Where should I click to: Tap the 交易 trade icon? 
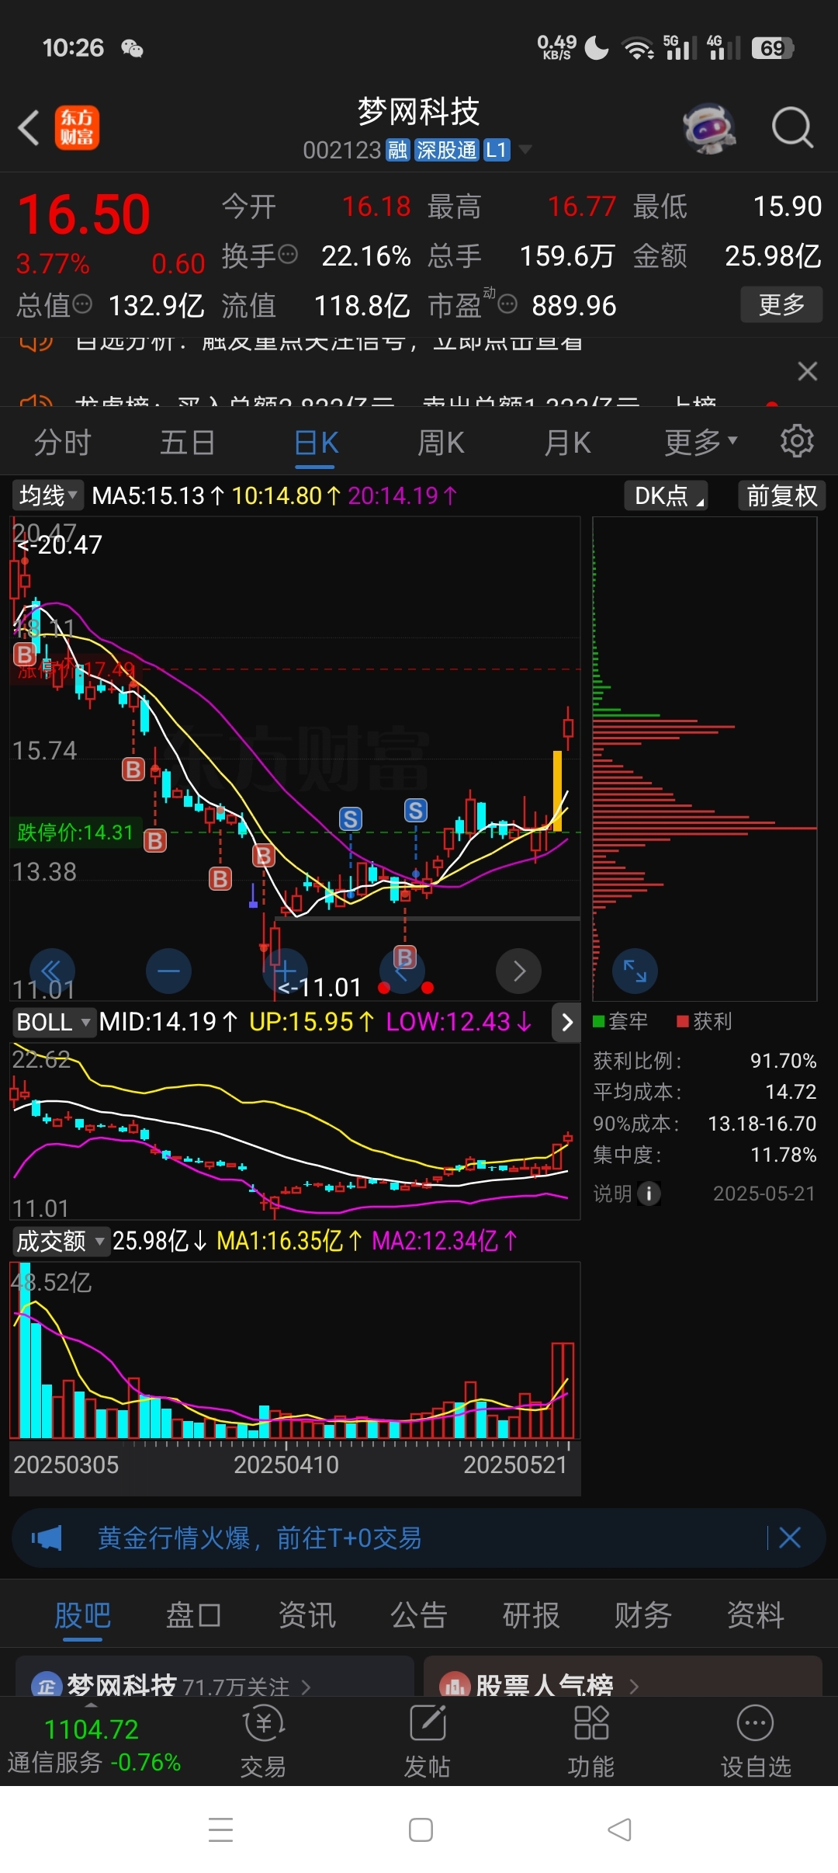(264, 1741)
